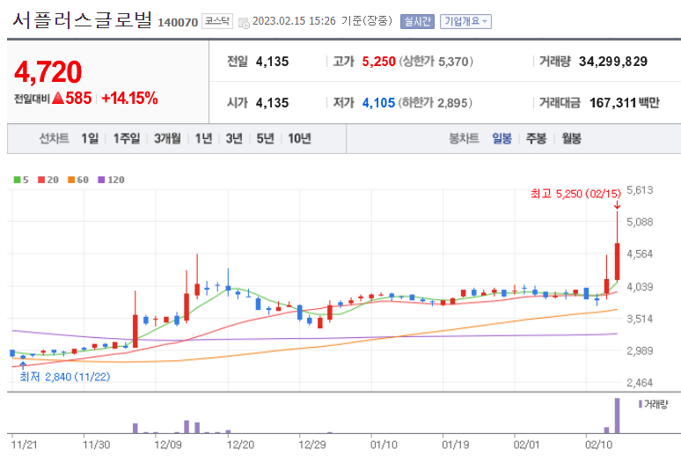Viewport: 681px width, 456px height.
Task: Switch to the 주봉 candle chart
Action: pos(536,139)
